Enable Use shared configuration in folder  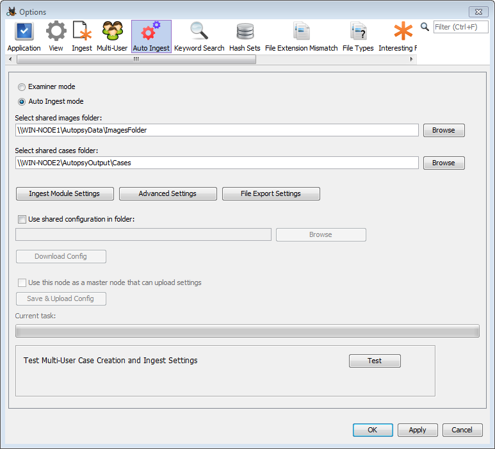point(22,219)
